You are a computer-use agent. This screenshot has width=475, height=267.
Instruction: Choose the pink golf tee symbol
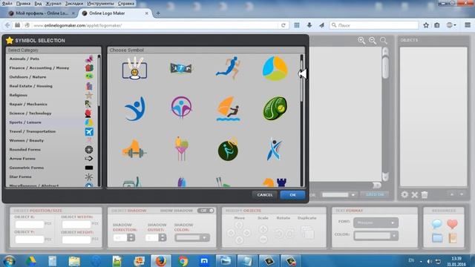(181, 149)
